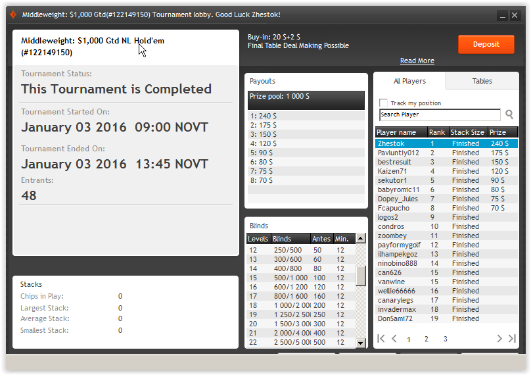Open page 3 of the players list

[x=445, y=339]
